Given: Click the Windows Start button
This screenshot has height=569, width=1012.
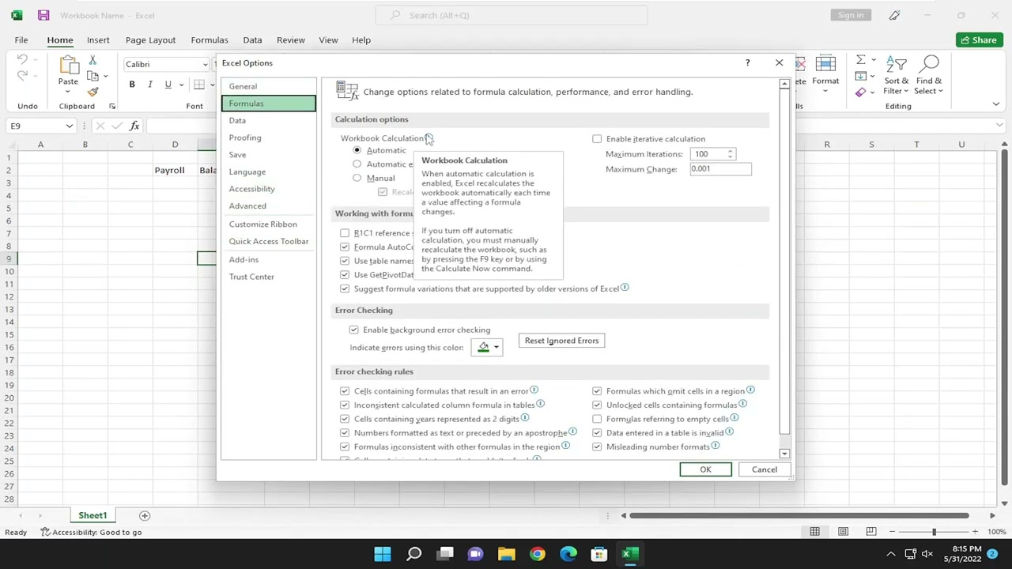Looking at the screenshot, I should 383,554.
